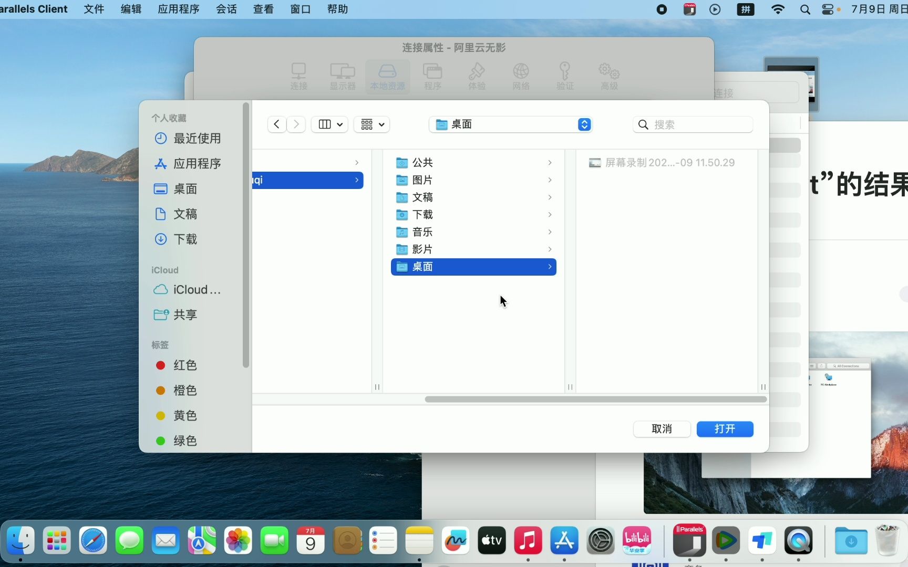Click the horizontal scrollbar of the file browser
908x567 pixels.
click(x=595, y=400)
